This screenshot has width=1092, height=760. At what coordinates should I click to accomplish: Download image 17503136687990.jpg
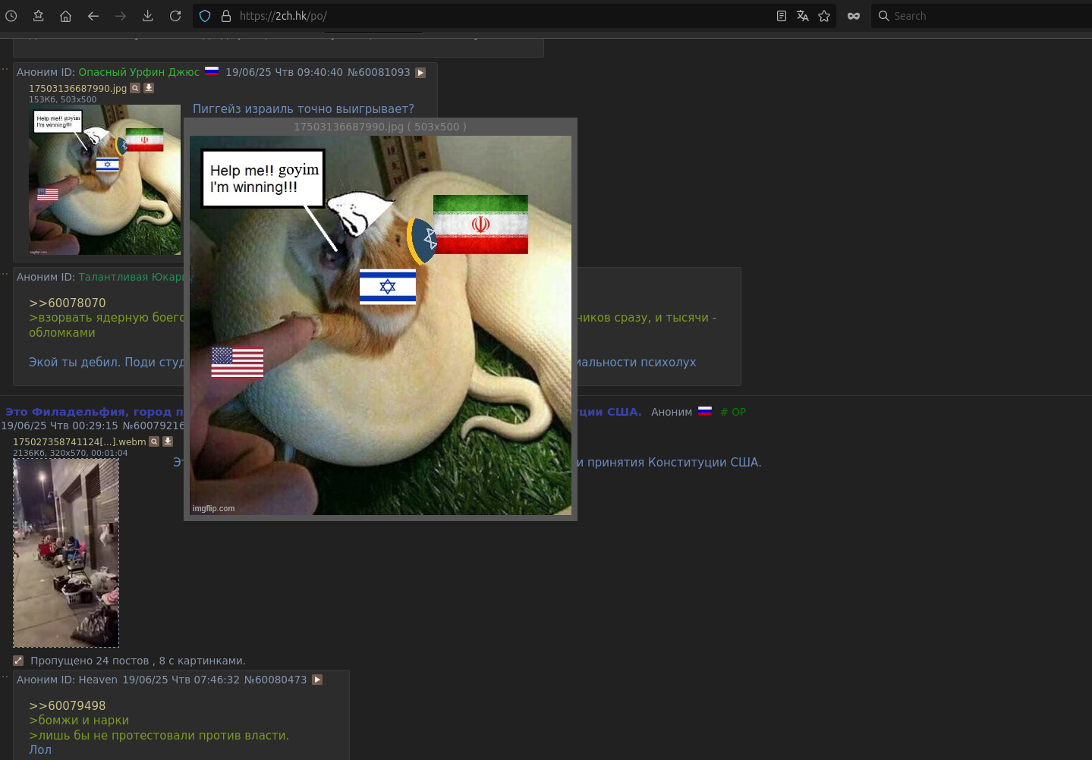(149, 88)
